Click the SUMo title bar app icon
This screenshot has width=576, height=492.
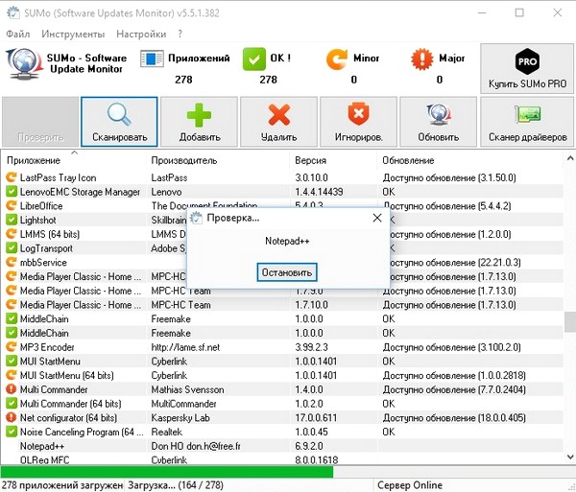click(13, 12)
